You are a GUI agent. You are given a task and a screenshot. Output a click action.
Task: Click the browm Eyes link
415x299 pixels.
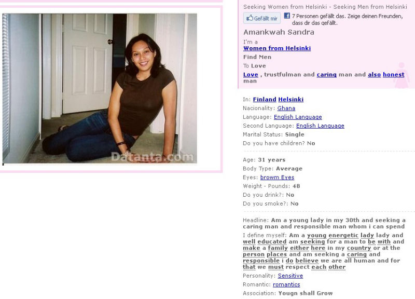coord(277,177)
